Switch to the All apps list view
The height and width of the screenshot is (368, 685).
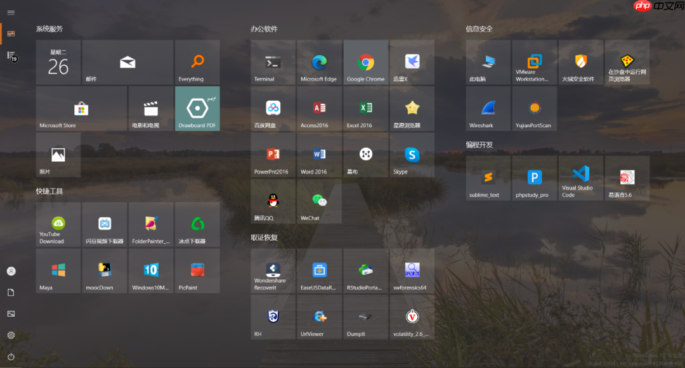(x=11, y=56)
